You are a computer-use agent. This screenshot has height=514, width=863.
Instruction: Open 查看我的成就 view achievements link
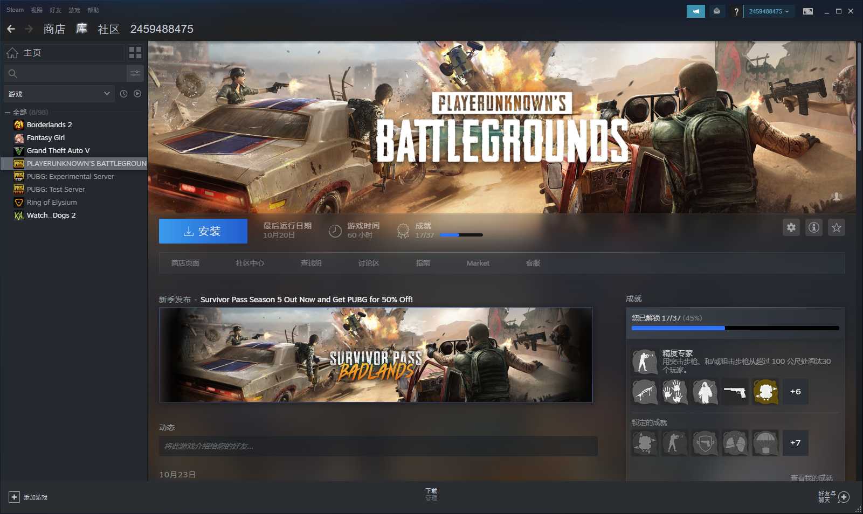click(812, 477)
